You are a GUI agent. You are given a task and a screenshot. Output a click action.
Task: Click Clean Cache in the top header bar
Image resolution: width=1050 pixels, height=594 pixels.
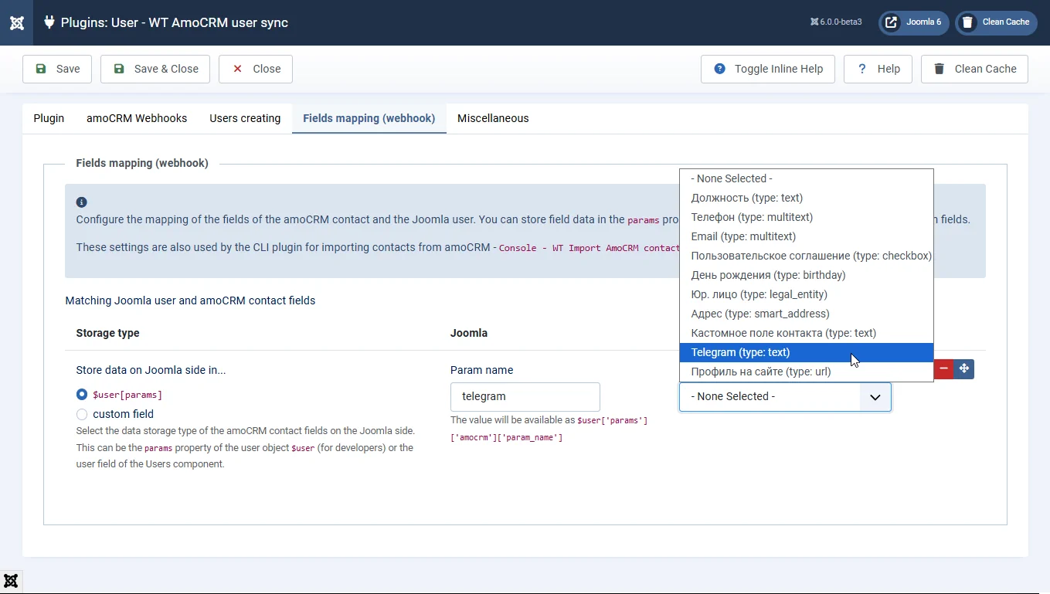pyautogui.click(x=995, y=22)
